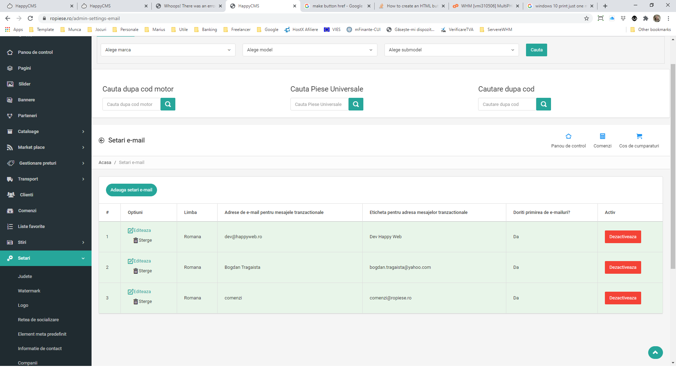This screenshot has height=380, width=676.
Task: Open Retea de socializare settings item
Action: click(x=38, y=320)
